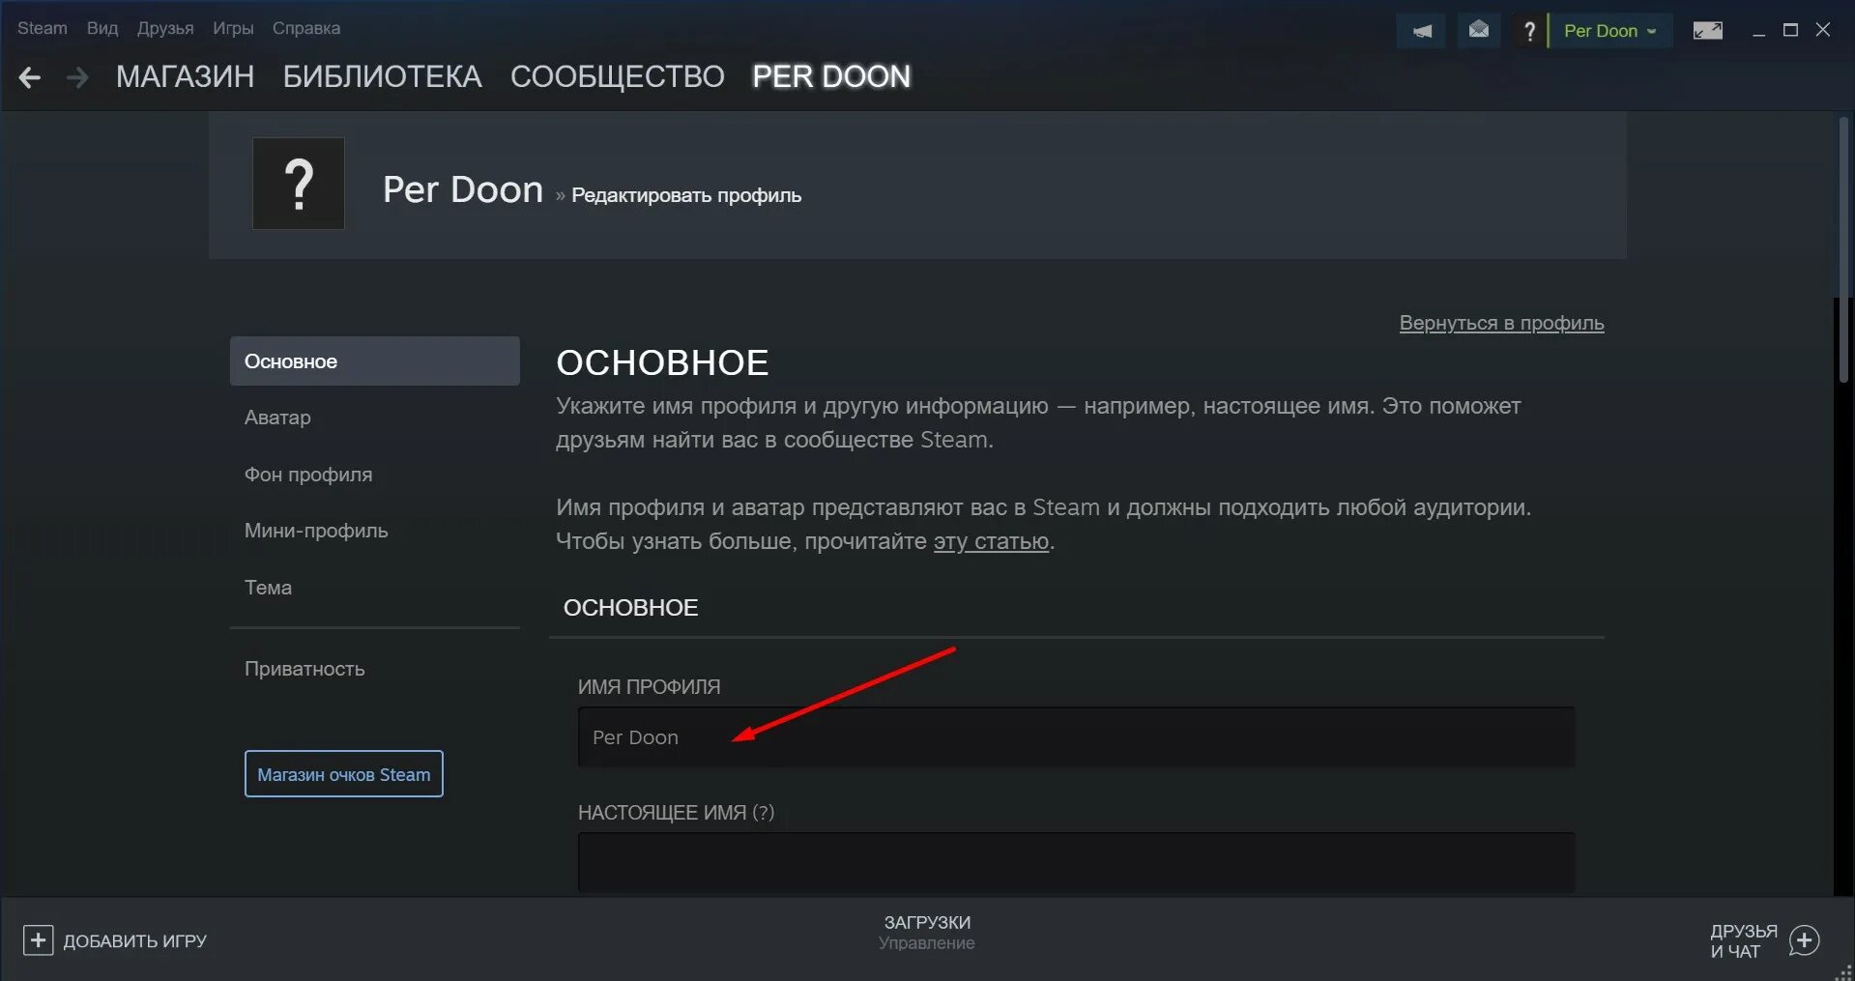Open Приватность settings in the sidebar
Image resolution: width=1855 pixels, height=981 pixels.
click(304, 669)
